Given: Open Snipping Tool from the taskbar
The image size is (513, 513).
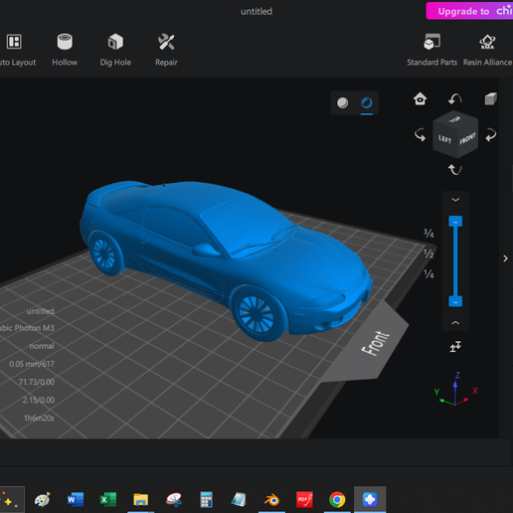Looking at the screenshot, I should [174, 500].
